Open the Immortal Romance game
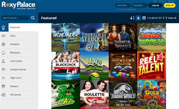179x109 pixels. 123,37
